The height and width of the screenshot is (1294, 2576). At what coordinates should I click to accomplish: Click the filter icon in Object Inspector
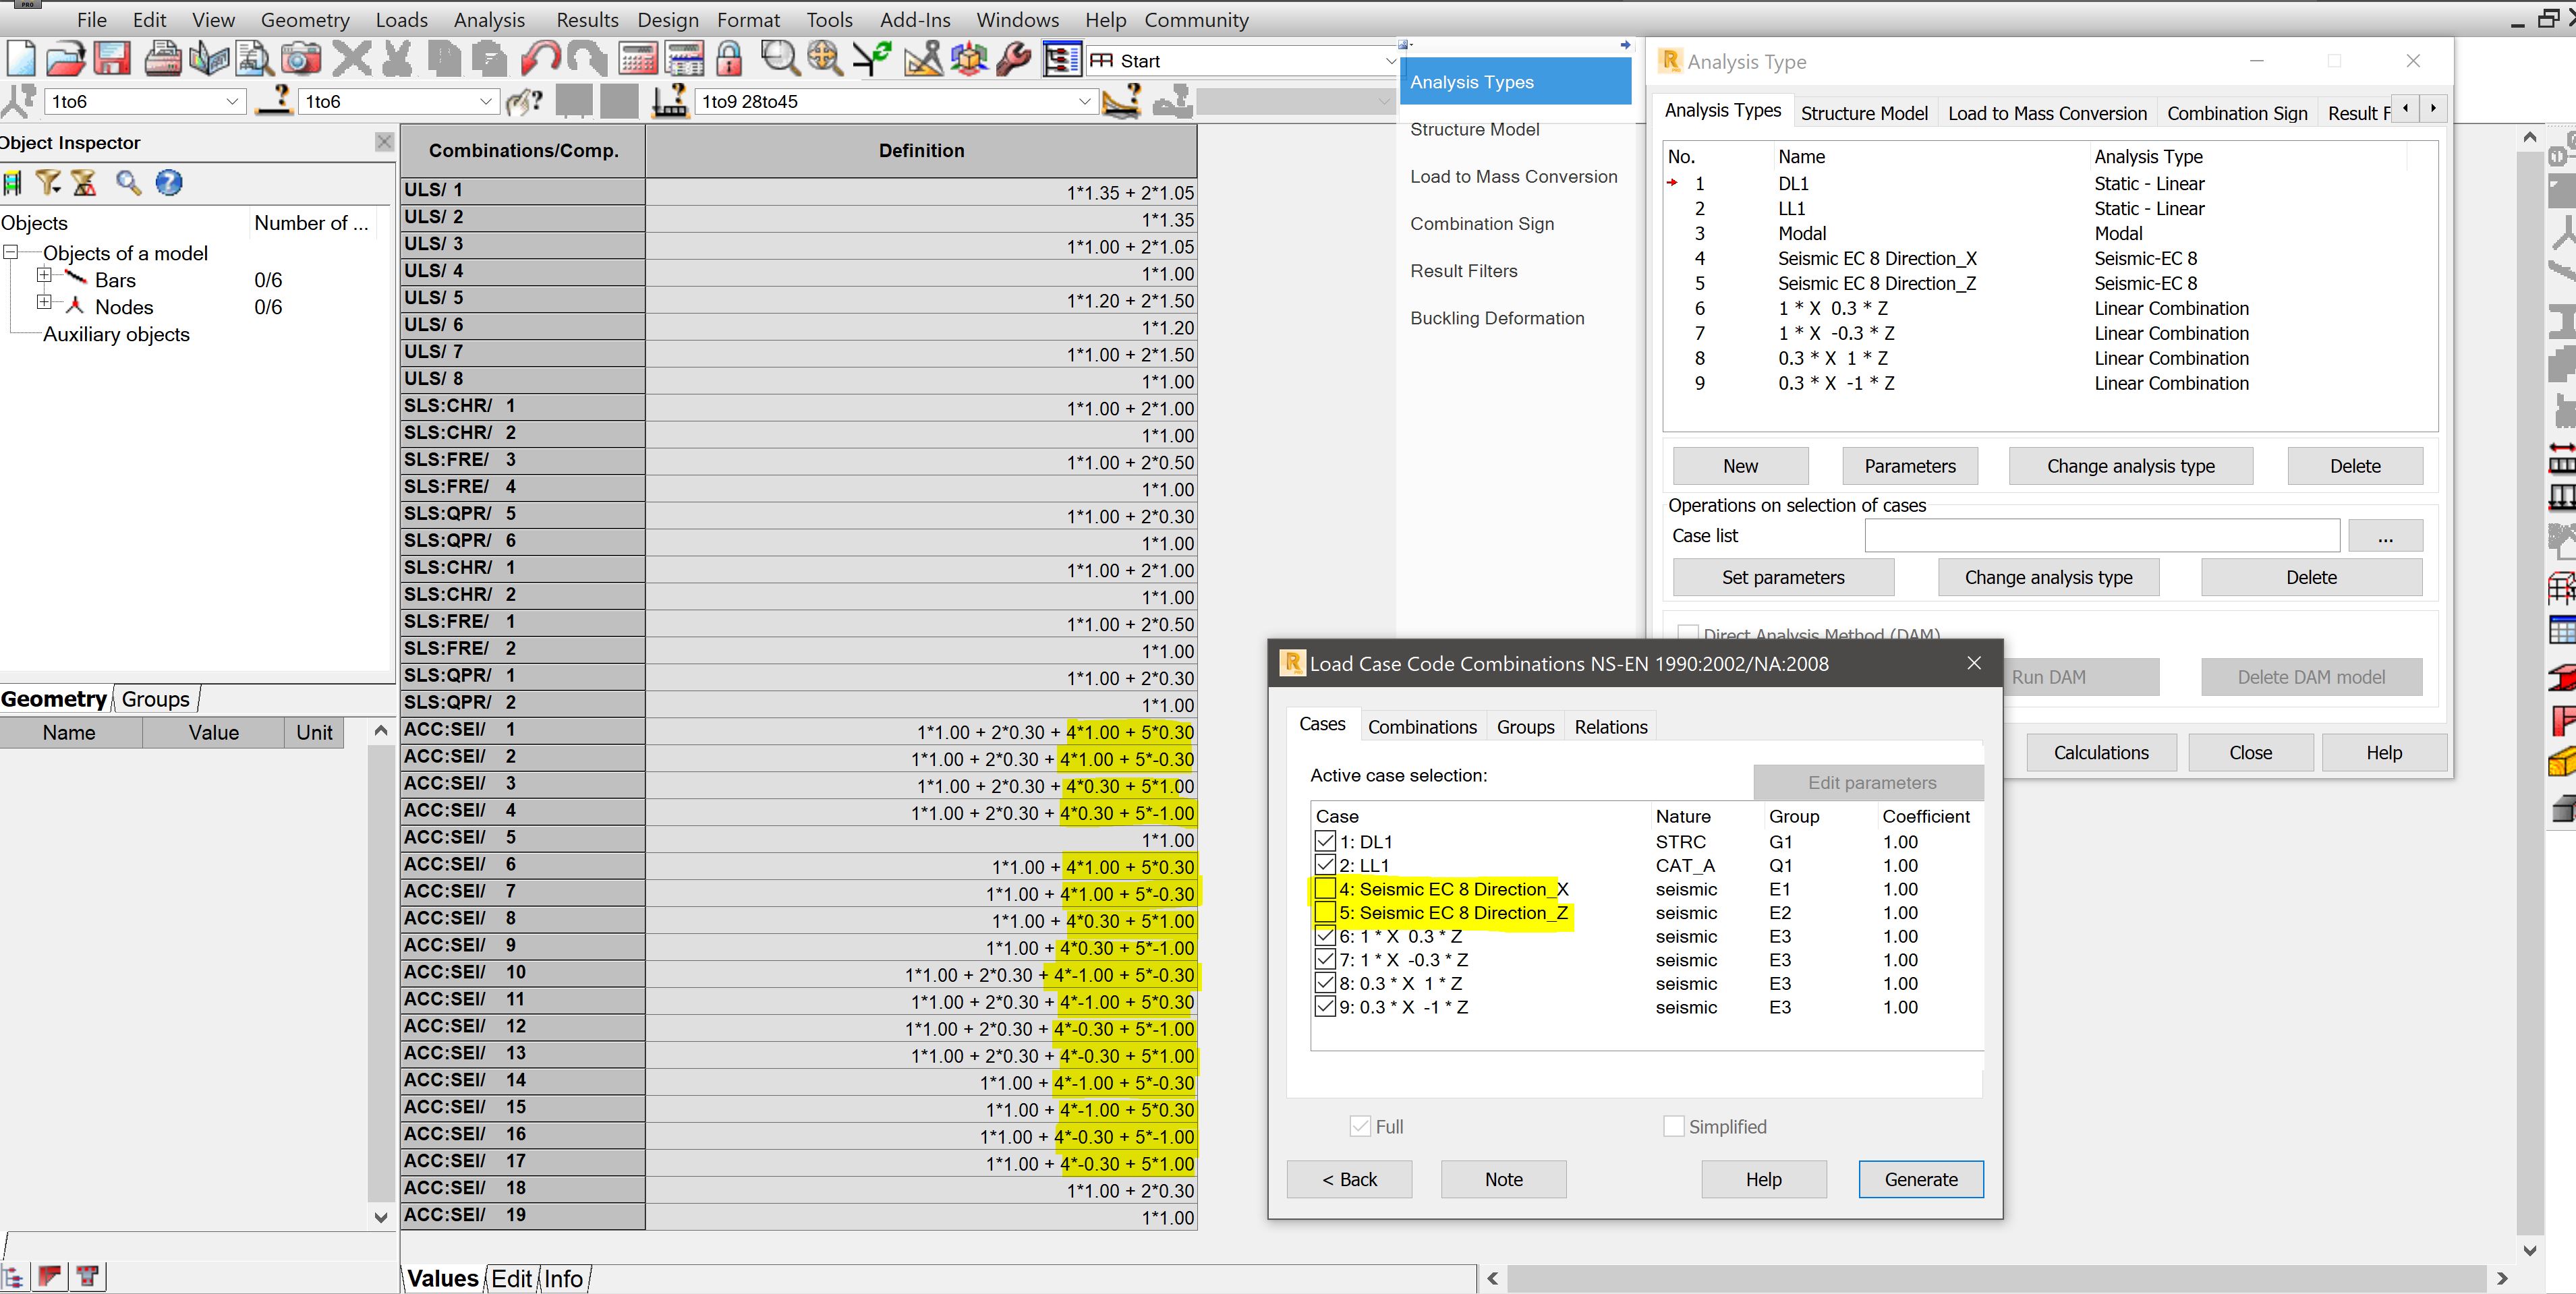pos(47,183)
